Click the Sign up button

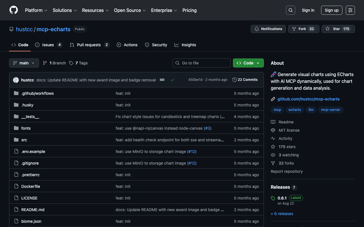coord(331,10)
